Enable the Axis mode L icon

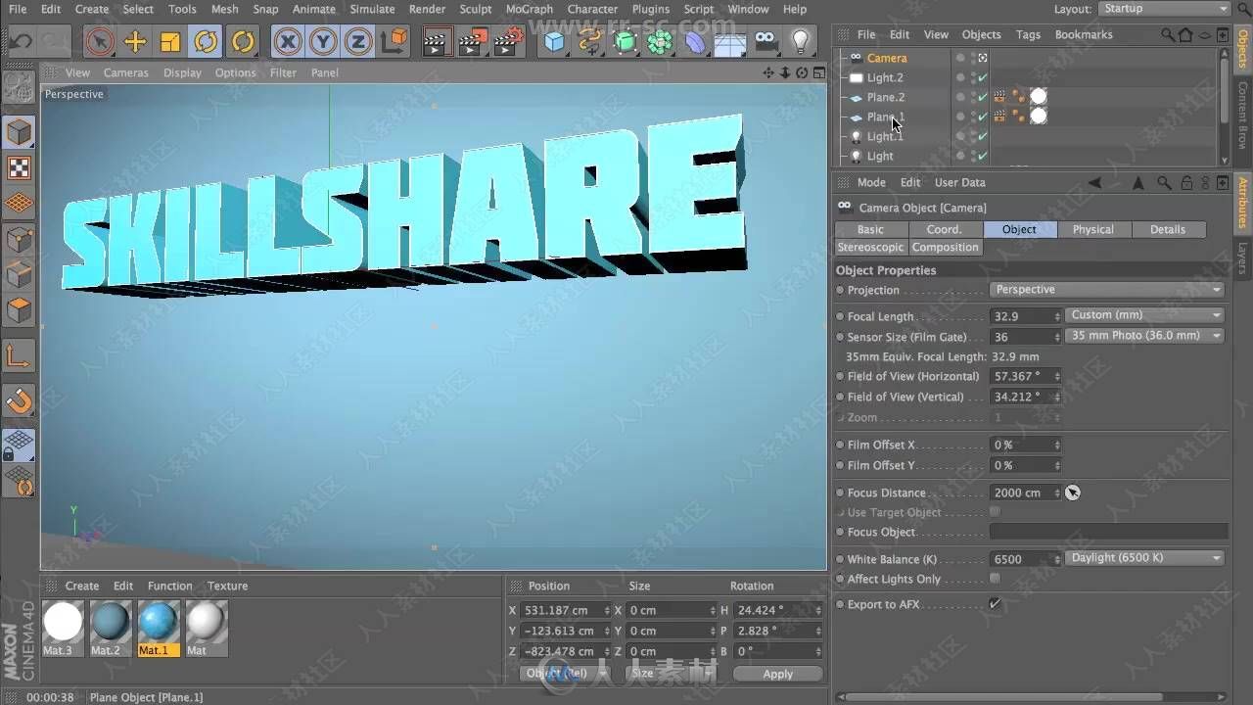[x=20, y=356]
